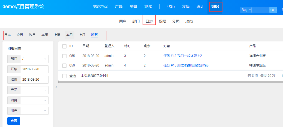Tick the checkbox for log 055
283x127 pixels.
click(x=64, y=56)
